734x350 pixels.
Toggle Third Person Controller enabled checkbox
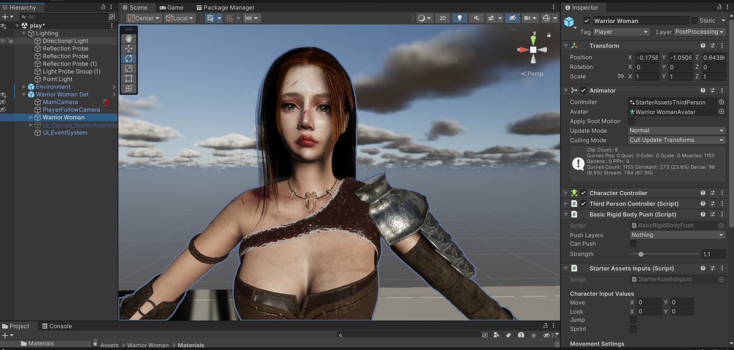(583, 203)
